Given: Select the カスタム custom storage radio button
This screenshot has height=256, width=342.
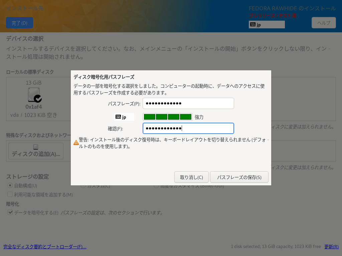Looking at the screenshot, I should (83, 186).
